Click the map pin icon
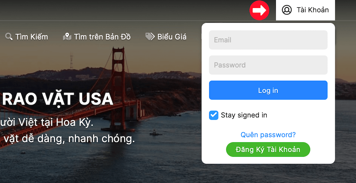Image resolution: width=356 pixels, height=183 pixels. (x=67, y=37)
